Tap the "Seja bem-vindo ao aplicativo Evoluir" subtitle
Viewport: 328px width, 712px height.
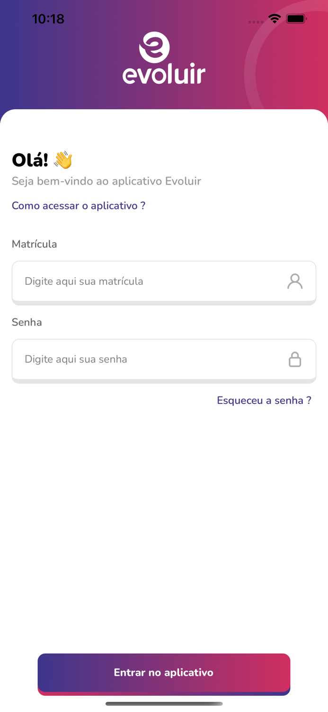106,181
